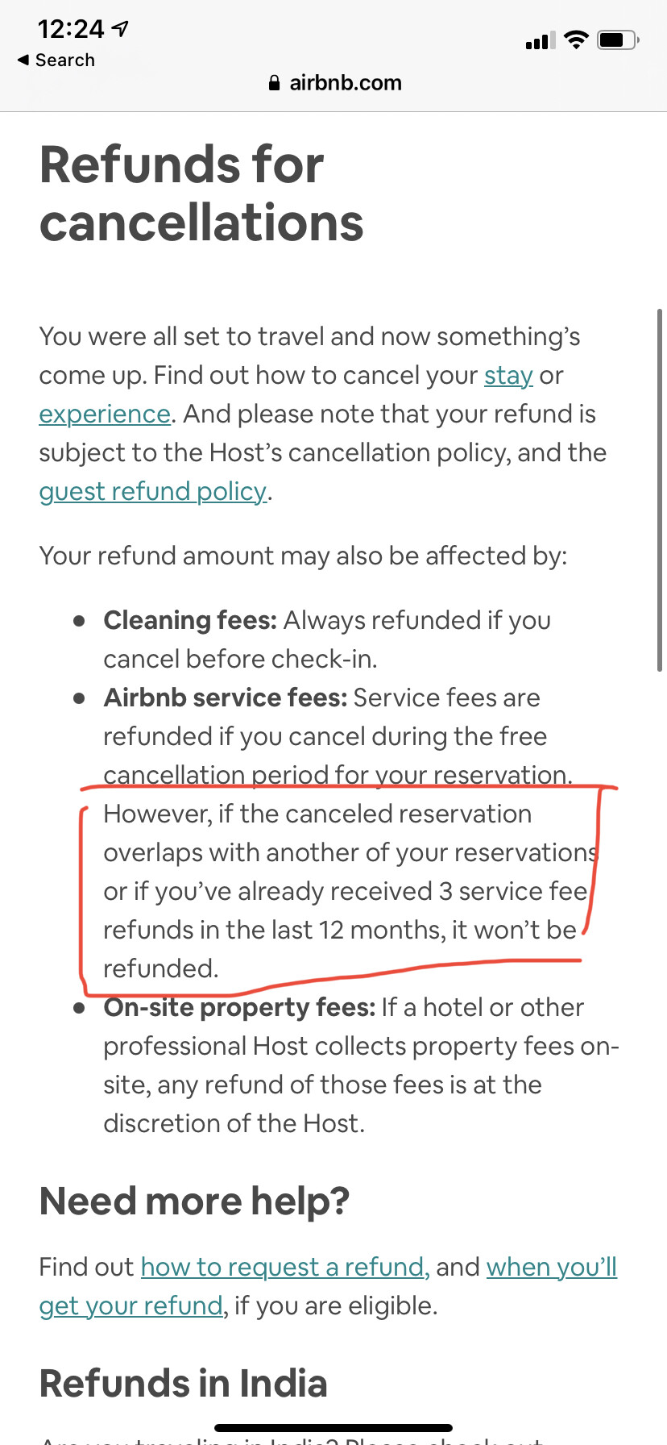Tap the 'Need more help?' heading
Screen dimensions: 667x1445
(194, 1201)
